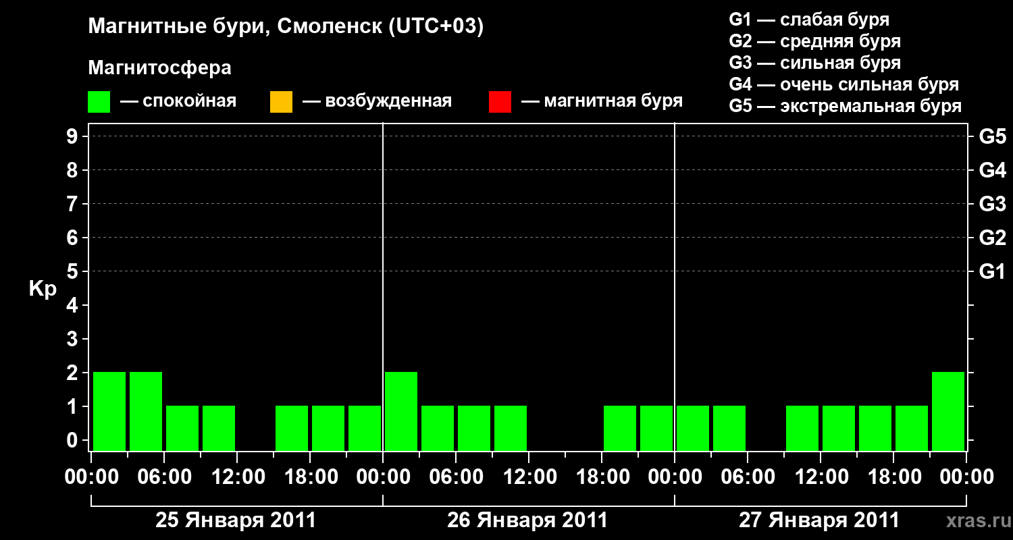Click the 'G3' label on right axis
This screenshot has width=1013, height=540.
click(x=992, y=204)
